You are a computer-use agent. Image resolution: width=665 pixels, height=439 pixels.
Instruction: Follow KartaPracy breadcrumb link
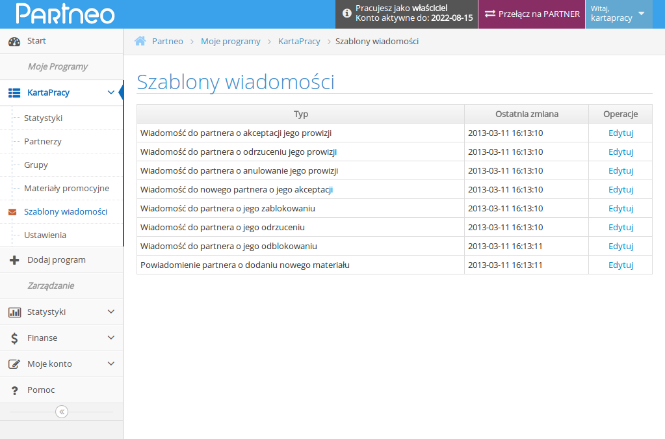(299, 41)
